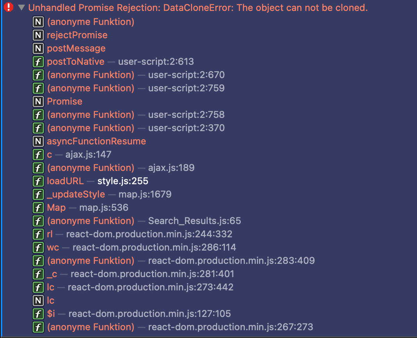Open the user-script:2:758 source link
Image resolution: width=417 pixels, height=338 pixels.
186,115
